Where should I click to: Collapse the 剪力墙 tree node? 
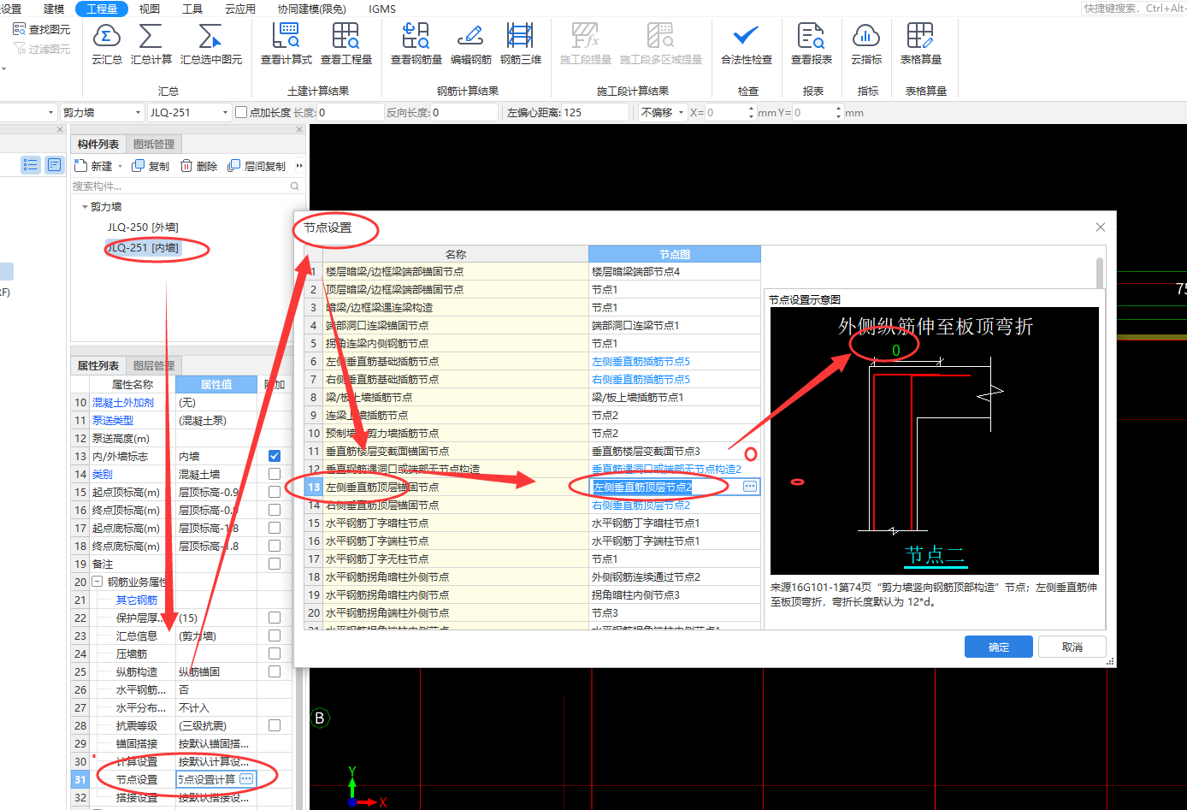click(85, 207)
